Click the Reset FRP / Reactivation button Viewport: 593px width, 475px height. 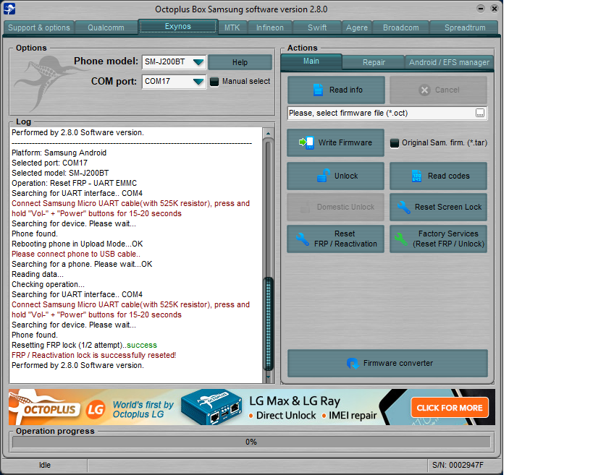[x=335, y=239]
